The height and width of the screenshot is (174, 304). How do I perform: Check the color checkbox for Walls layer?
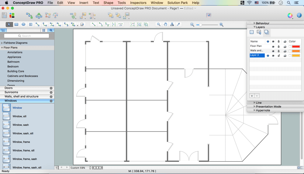(x=290, y=51)
